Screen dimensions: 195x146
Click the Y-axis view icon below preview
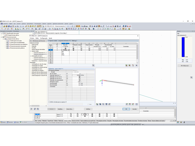coord(130,104)
